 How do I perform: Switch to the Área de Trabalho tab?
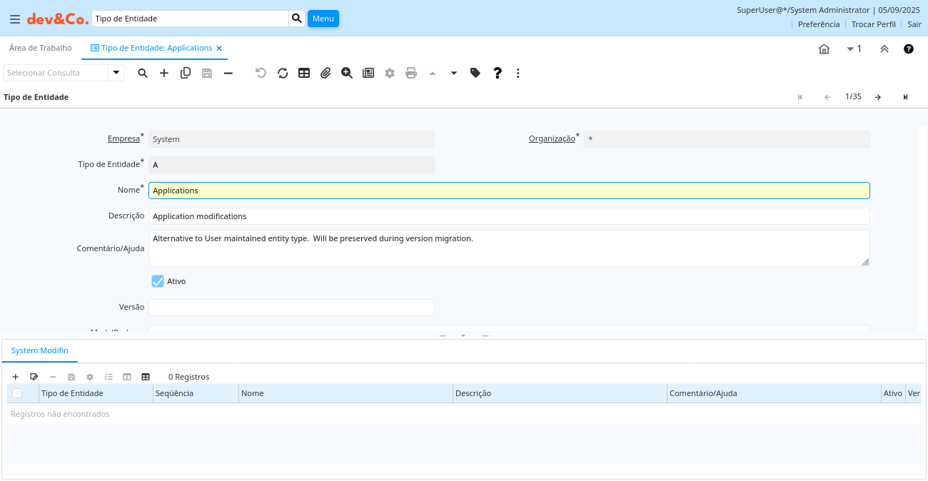pos(41,48)
